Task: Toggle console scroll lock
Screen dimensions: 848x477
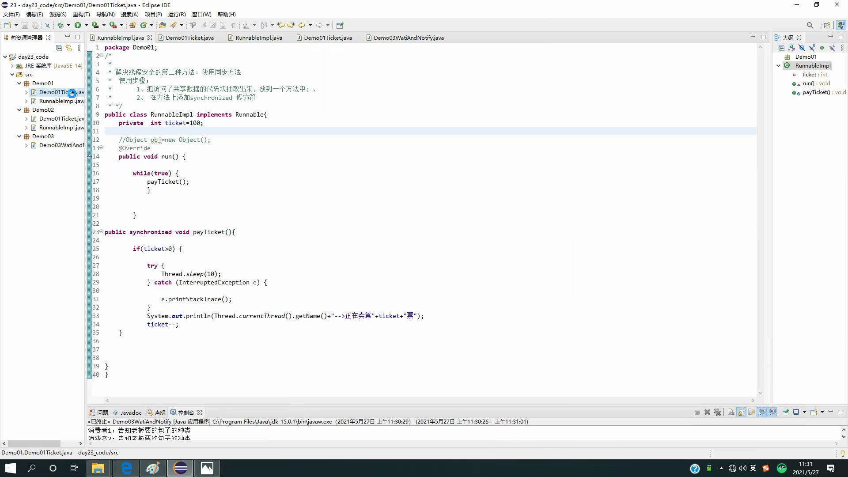Action: point(741,412)
